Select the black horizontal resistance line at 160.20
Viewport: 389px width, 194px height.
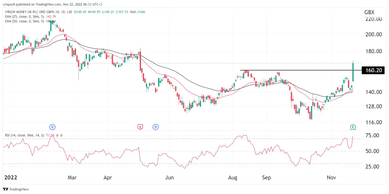[301, 70]
